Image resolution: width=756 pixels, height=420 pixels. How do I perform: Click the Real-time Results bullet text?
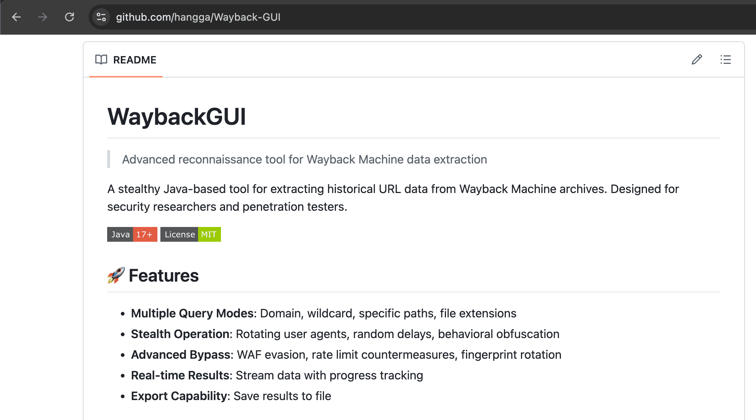click(x=277, y=375)
